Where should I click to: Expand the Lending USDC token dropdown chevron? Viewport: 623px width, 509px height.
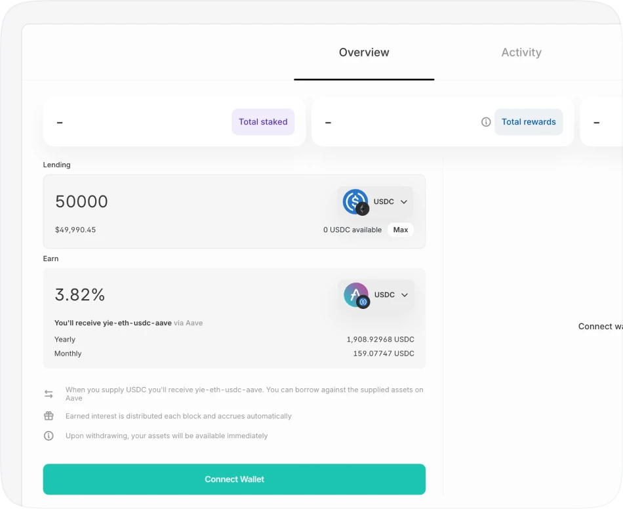click(x=404, y=202)
